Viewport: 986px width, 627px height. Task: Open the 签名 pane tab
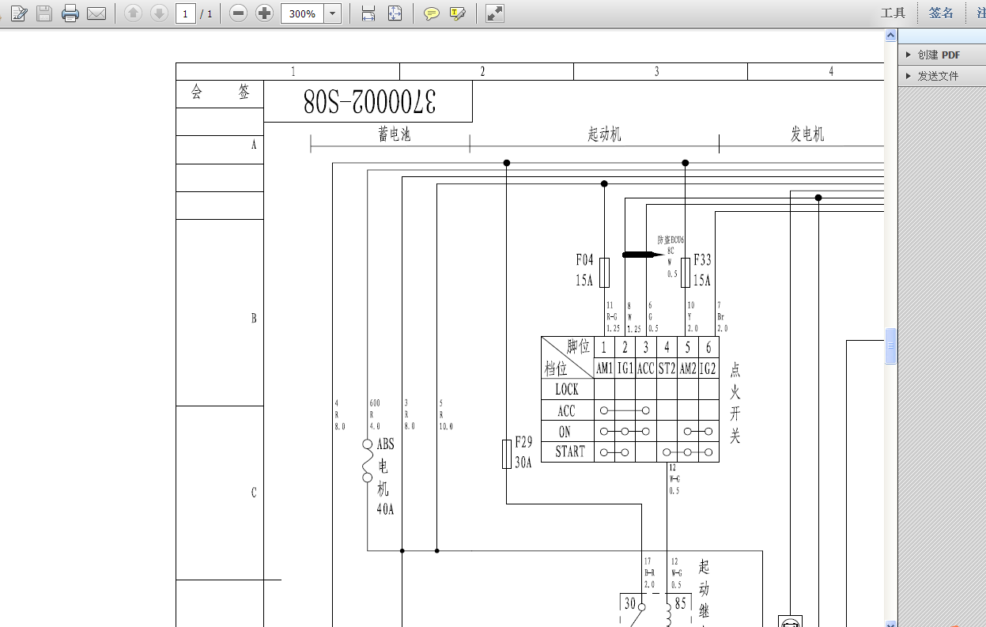click(x=941, y=13)
